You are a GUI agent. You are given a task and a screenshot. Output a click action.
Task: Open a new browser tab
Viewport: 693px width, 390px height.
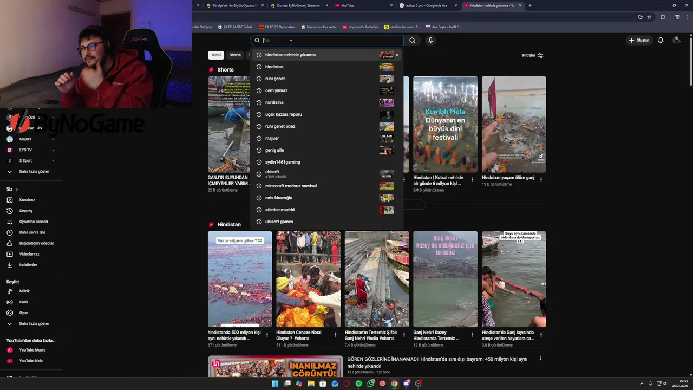coord(529,5)
